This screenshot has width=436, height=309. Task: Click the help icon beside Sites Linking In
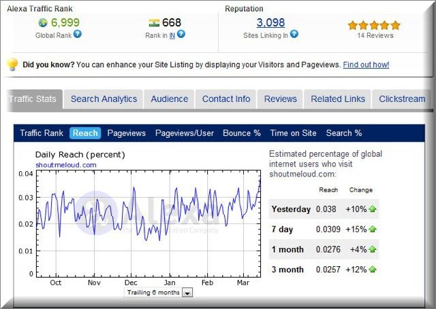[x=295, y=34]
